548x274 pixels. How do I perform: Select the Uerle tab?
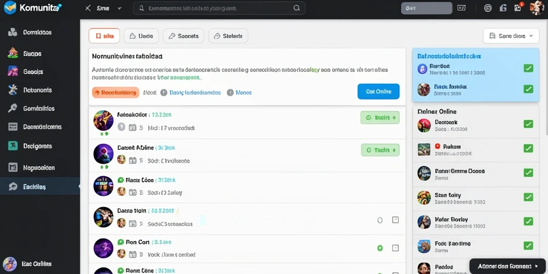[141, 36]
